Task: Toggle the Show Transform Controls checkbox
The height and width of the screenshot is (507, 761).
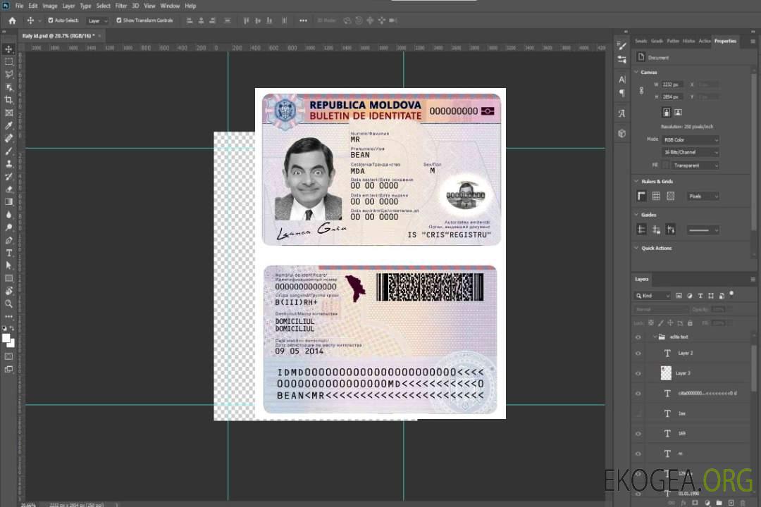Action: 119,20
